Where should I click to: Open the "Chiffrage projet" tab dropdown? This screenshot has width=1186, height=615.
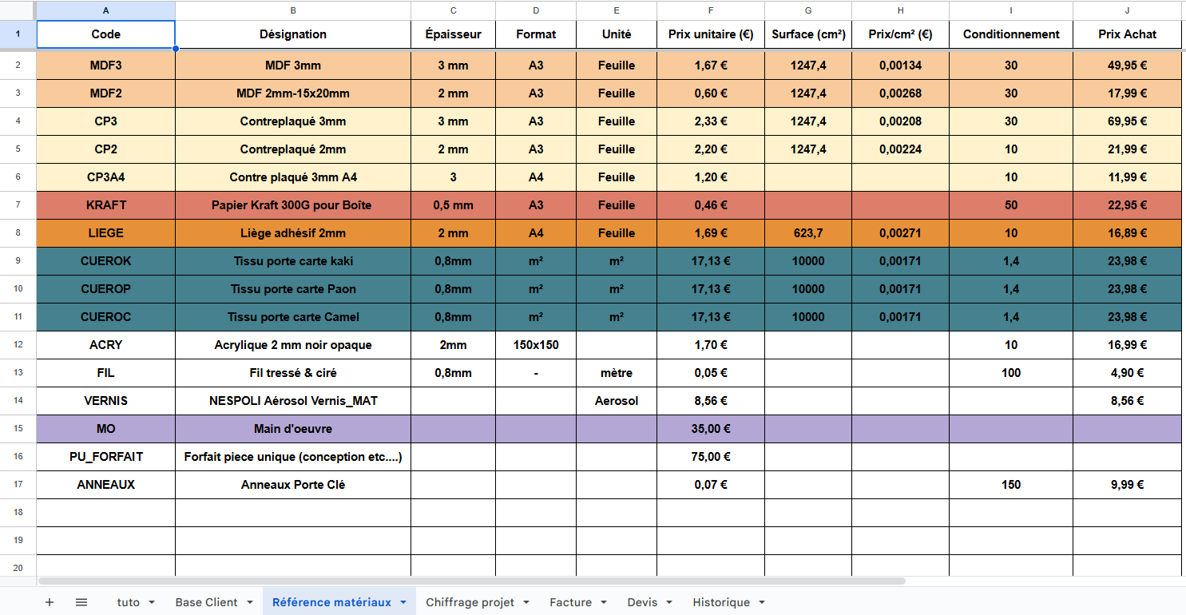tap(525, 602)
